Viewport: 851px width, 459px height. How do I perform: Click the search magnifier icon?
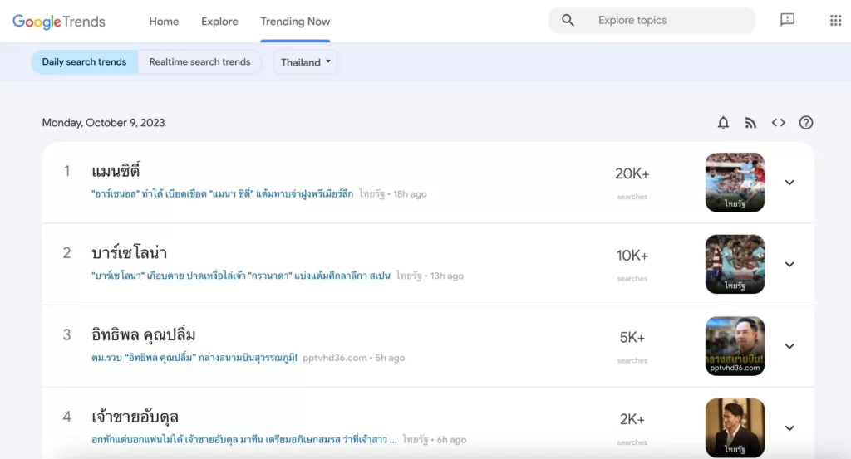coord(568,21)
